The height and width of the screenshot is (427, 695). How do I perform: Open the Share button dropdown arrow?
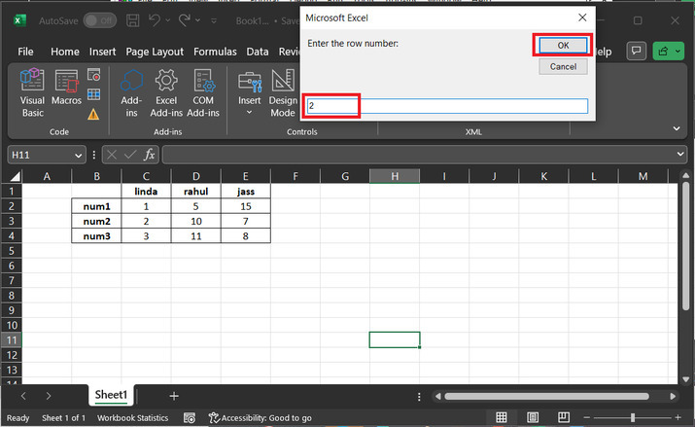point(678,52)
